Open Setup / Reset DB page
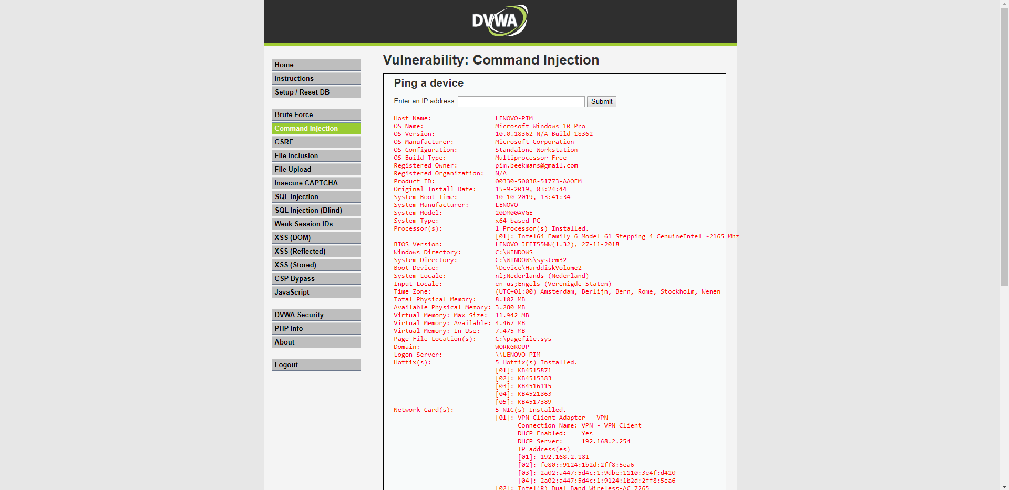Image resolution: width=1009 pixels, height=490 pixels. pyautogui.click(x=316, y=92)
